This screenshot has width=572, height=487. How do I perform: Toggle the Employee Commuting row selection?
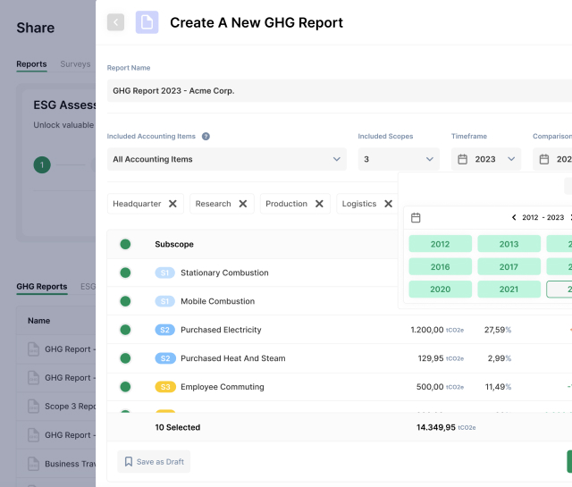point(125,387)
